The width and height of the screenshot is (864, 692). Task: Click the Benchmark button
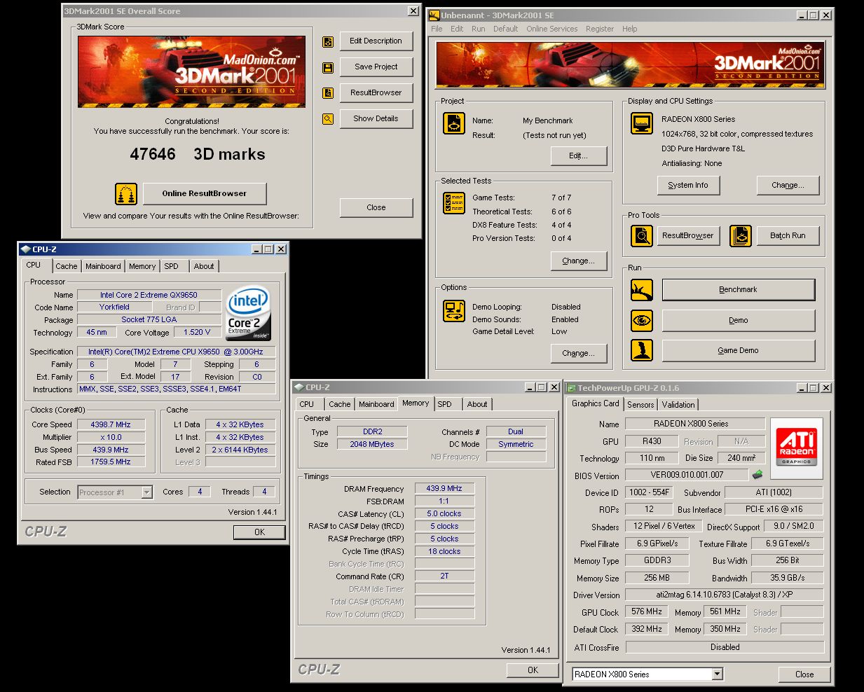[x=739, y=290]
